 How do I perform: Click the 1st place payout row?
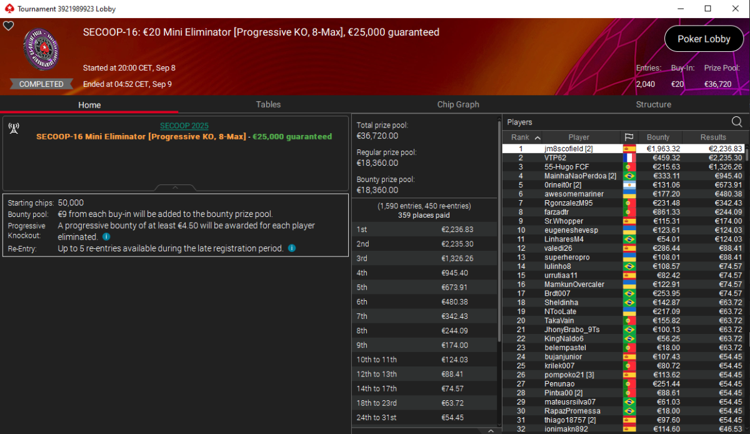(424, 230)
